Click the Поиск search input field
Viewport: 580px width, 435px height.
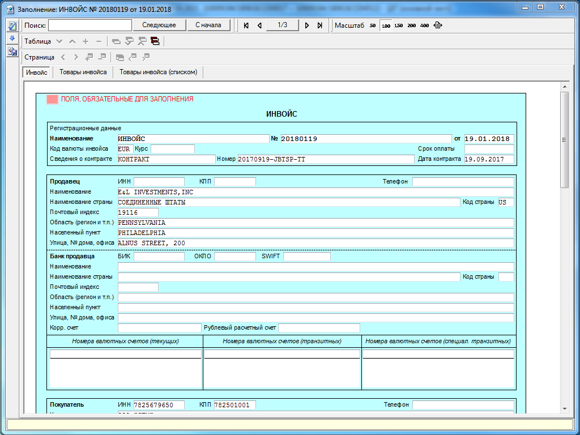coord(89,25)
